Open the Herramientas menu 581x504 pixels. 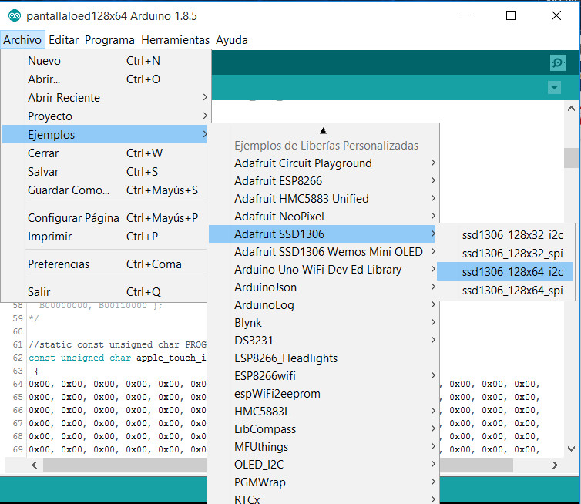175,40
